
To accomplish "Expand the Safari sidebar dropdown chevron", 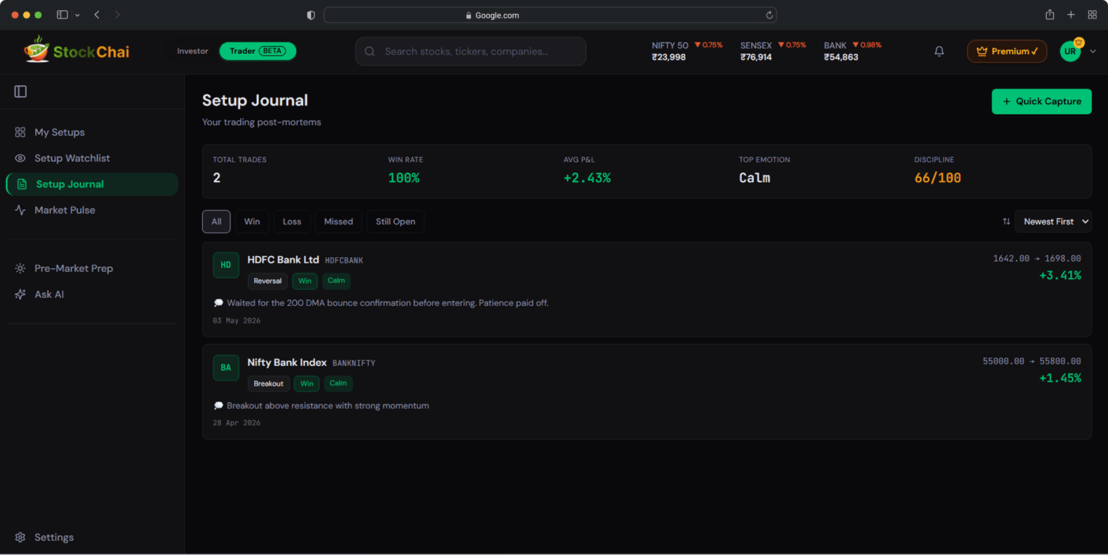I will [x=77, y=16].
